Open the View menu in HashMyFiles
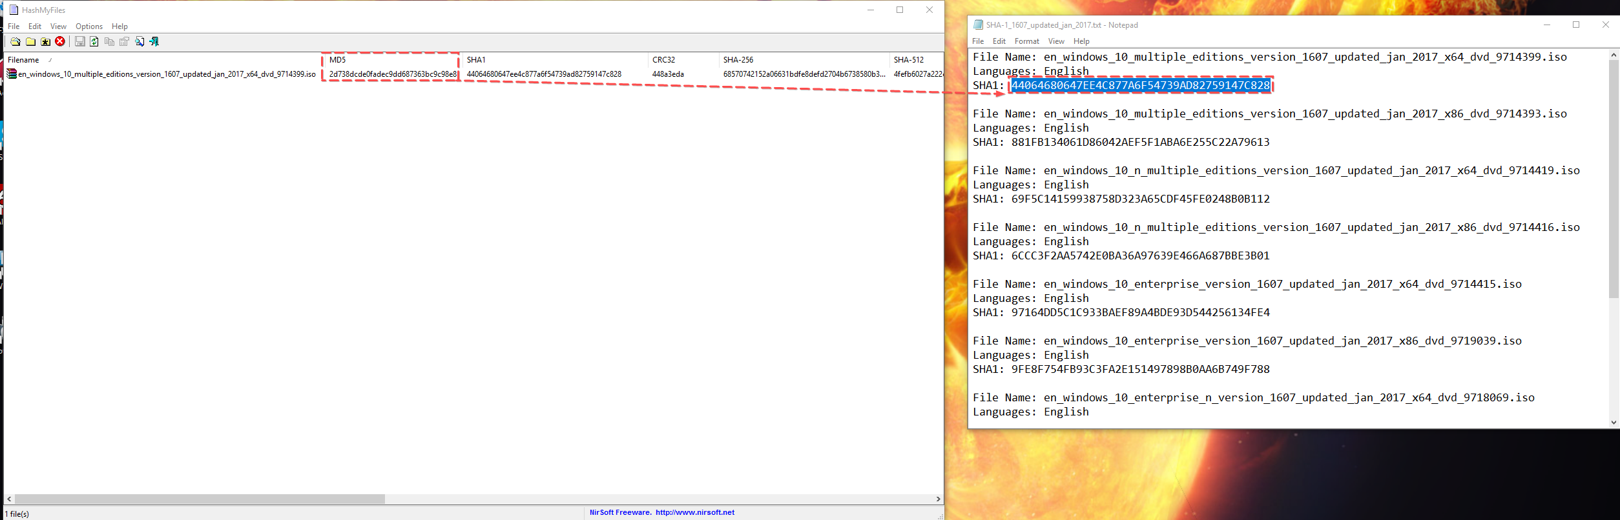This screenshot has width=1620, height=520. pos(58,26)
